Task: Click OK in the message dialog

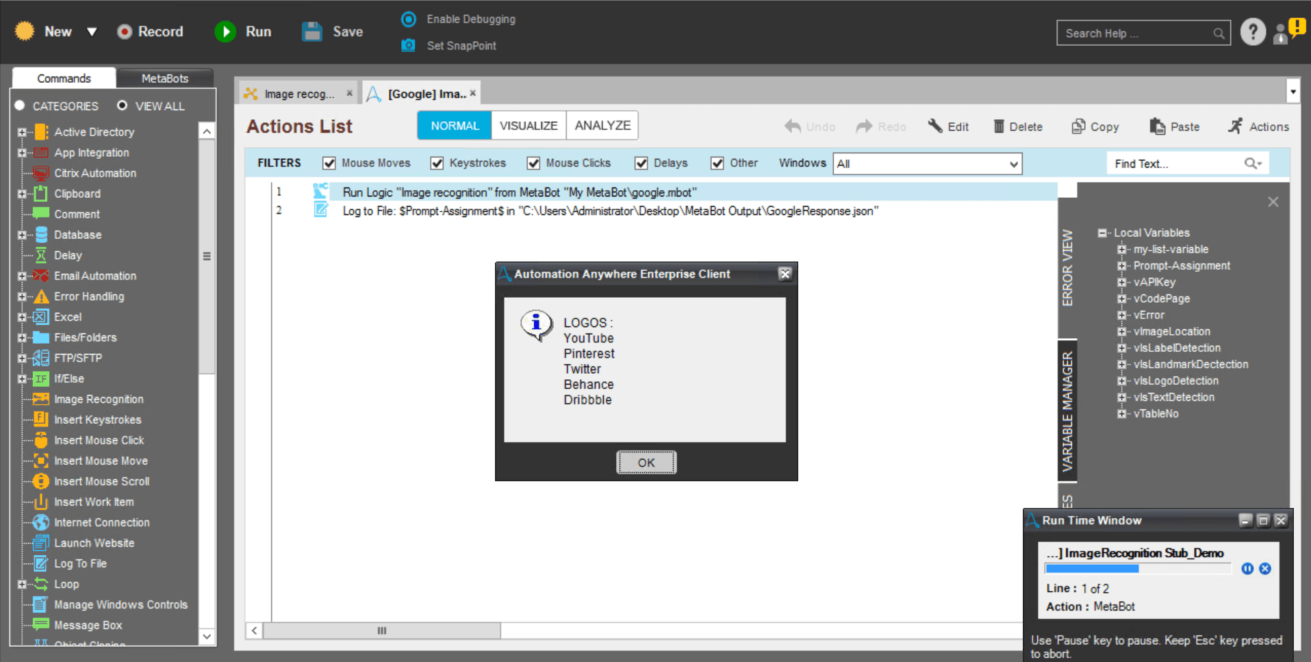Action: click(x=646, y=462)
